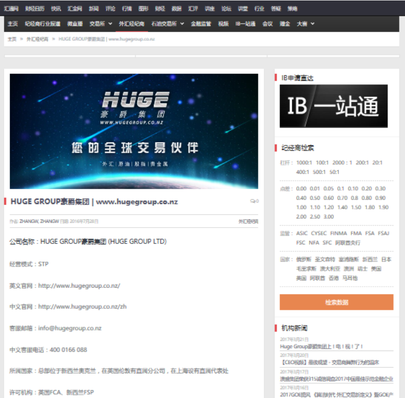The height and width of the screenshot is (398, 405).
Task: Expand the 大赛 dropdown chevron
Action: coord(312,24)
